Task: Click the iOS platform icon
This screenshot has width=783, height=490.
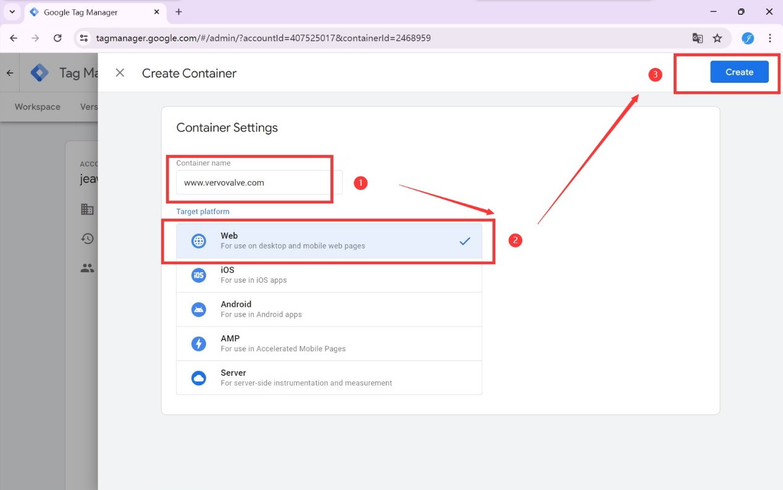Action: pyautogui.click(x=199, y=275)
